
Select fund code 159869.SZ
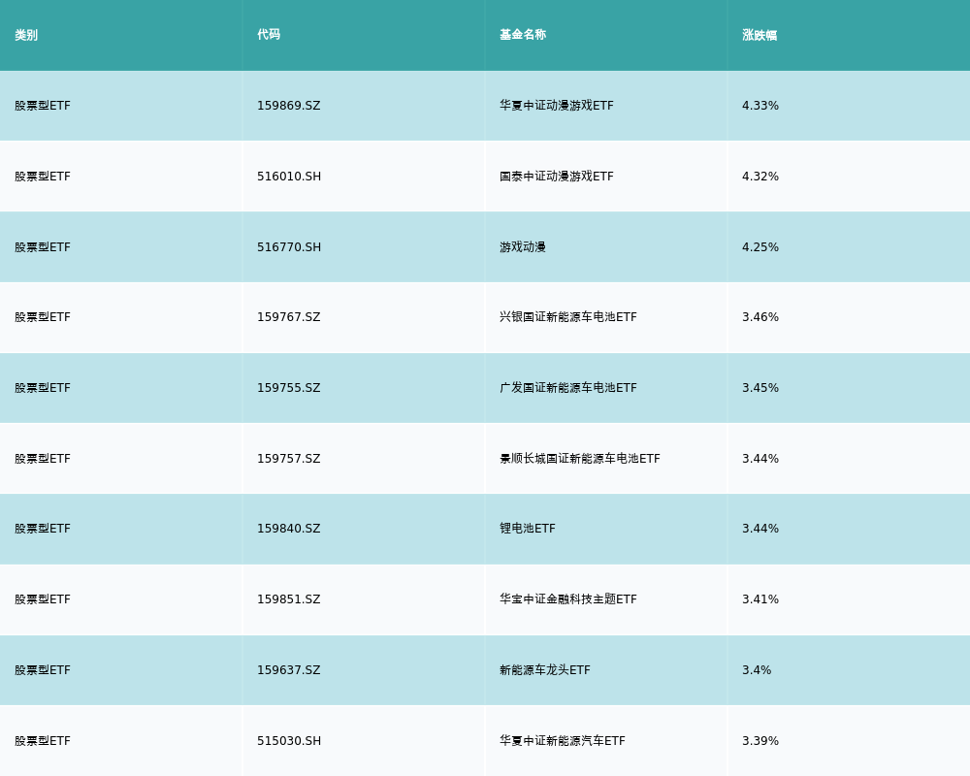(288, 106)
